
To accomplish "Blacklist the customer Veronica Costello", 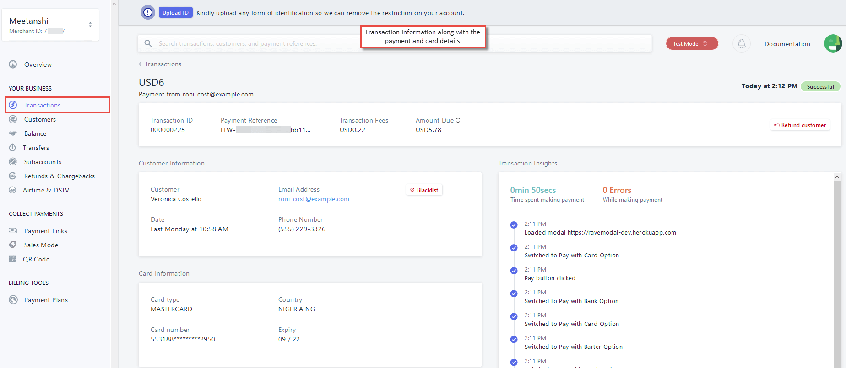I will [424, 190].
